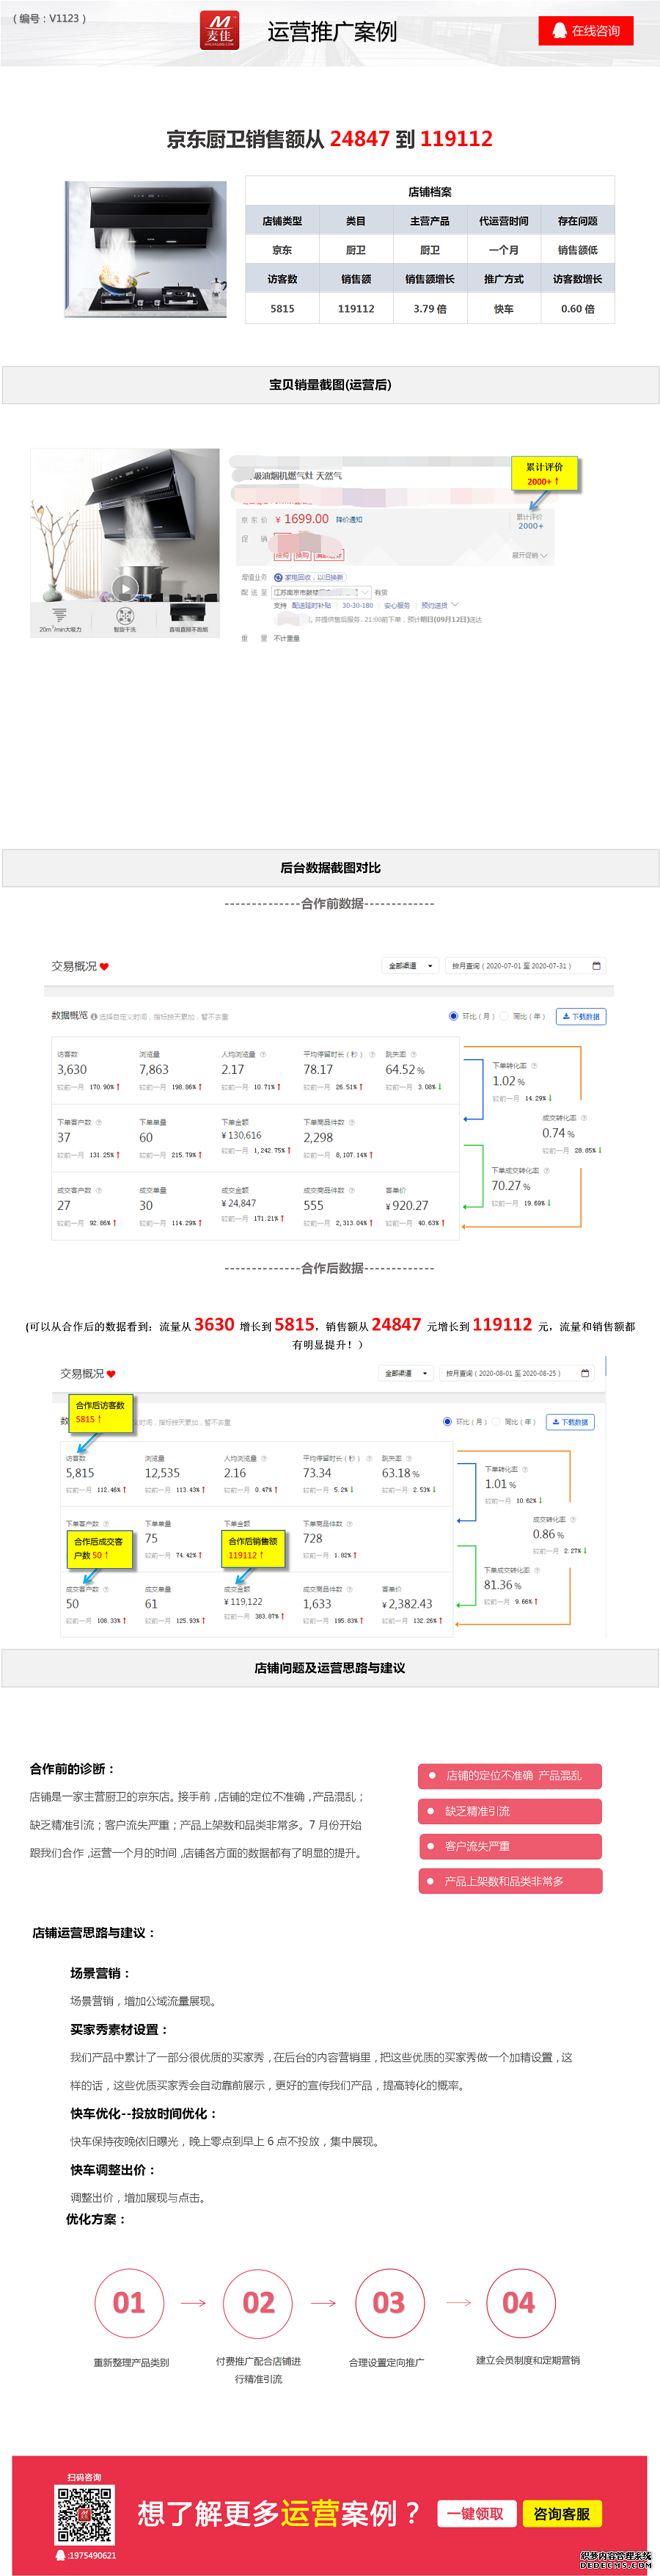Open calendar icon of July date range
660x2576 pixels.
pyautogui.click(x=596, y=966)
